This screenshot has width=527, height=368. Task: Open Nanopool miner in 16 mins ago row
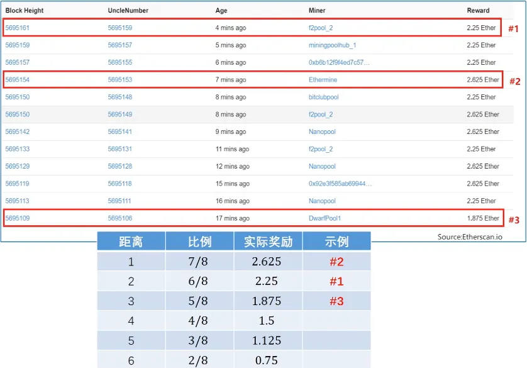click(322, 201)
